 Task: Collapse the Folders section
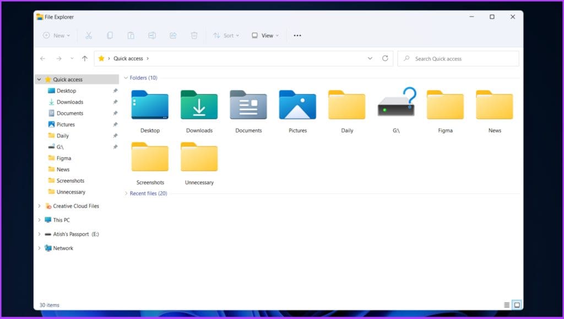[x=126, y=78]
